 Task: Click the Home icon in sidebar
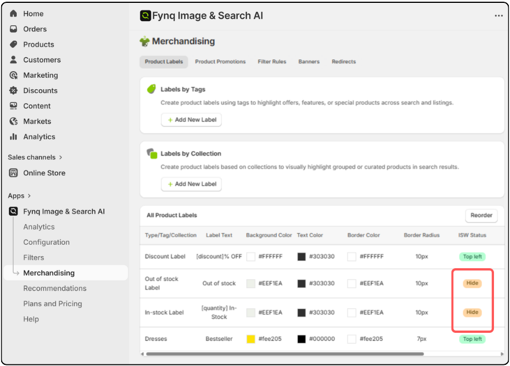point(13,14)
